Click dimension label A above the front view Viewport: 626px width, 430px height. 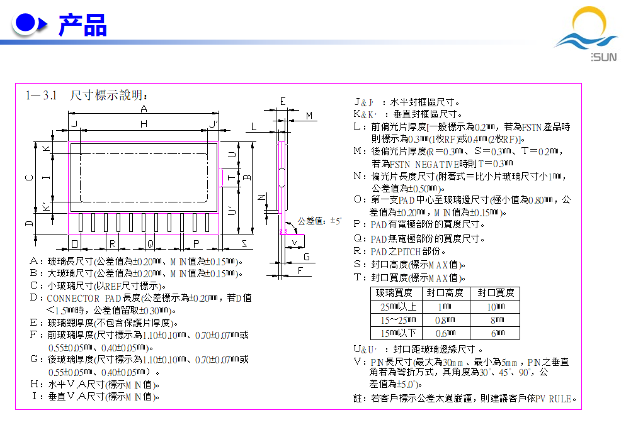click(144, 109)
